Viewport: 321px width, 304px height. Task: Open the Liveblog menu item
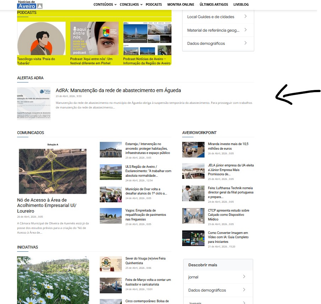[x=241, y=5]
